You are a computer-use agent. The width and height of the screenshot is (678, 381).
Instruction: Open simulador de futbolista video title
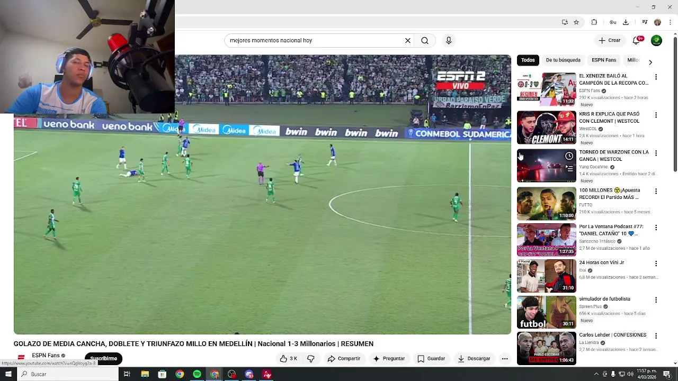pos(604,299)
